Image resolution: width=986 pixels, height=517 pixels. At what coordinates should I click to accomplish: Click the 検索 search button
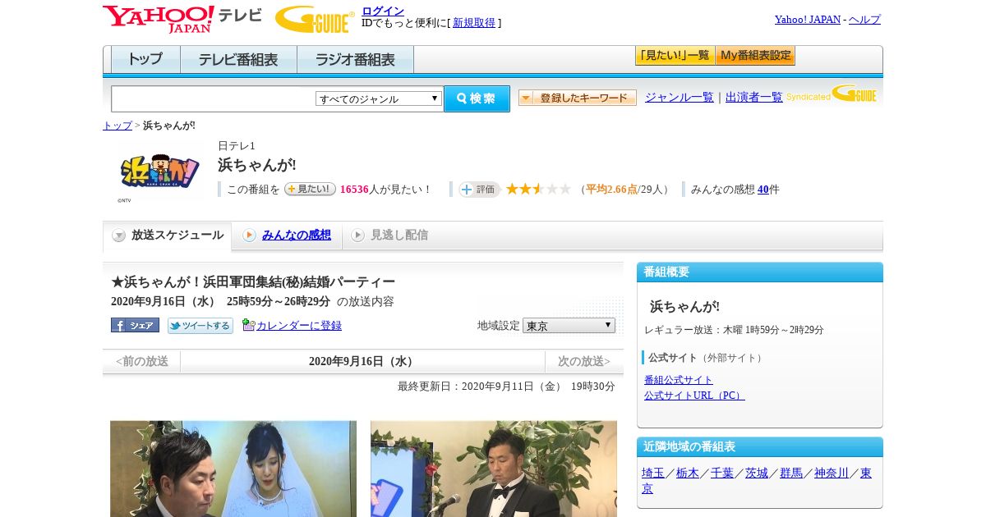477,98
